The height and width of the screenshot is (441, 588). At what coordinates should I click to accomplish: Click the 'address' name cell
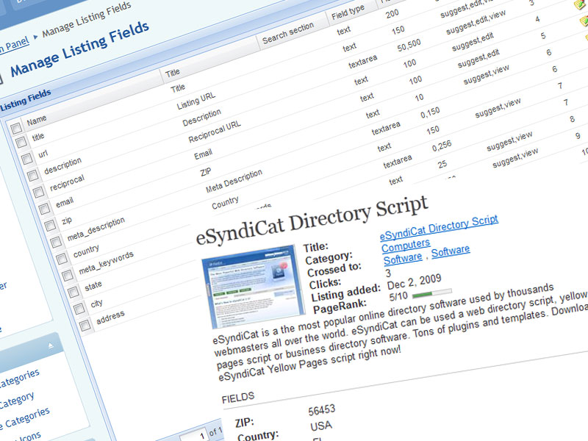pos(110,318)
